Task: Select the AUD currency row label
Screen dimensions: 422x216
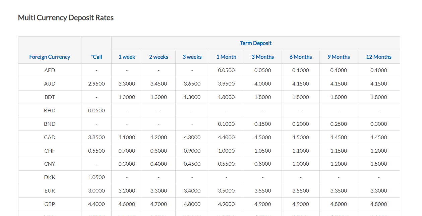Action: tap(50, 84)
